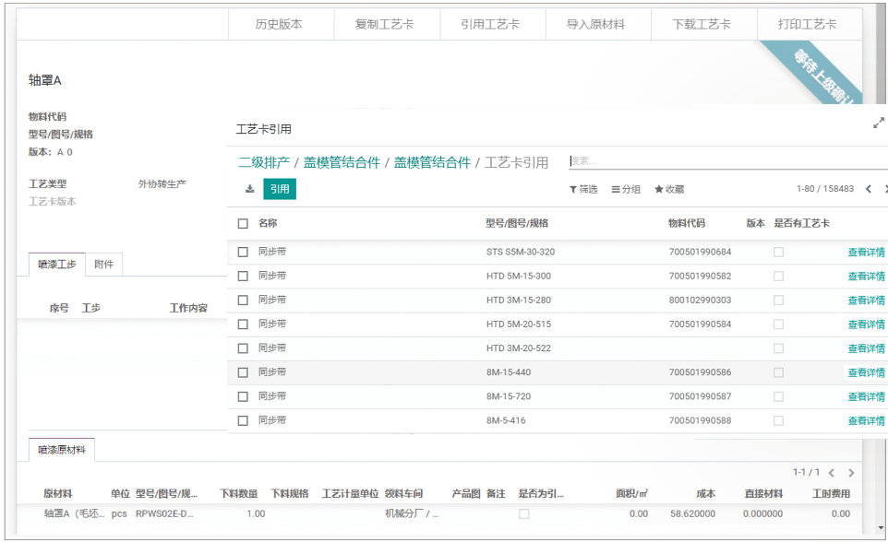Switch to the 附件 tab
Image resolution: width=888 pixels, height=542 pixels.
[x=104, y=265]
